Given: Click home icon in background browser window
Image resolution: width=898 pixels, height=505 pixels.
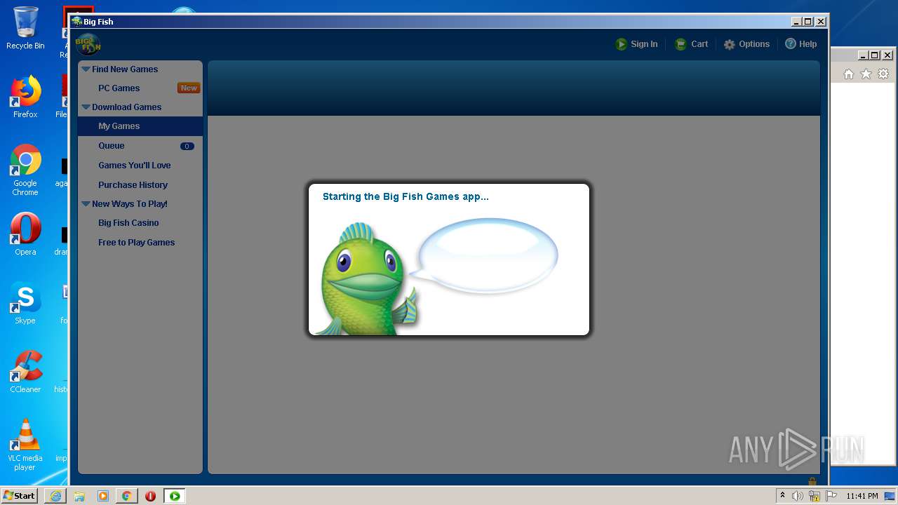Looking at the screenshot, I should click(x=849, y=74).
